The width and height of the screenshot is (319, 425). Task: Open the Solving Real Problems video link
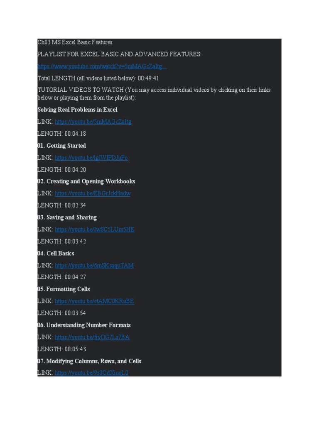pyautogui.click(x=93, y=122)
